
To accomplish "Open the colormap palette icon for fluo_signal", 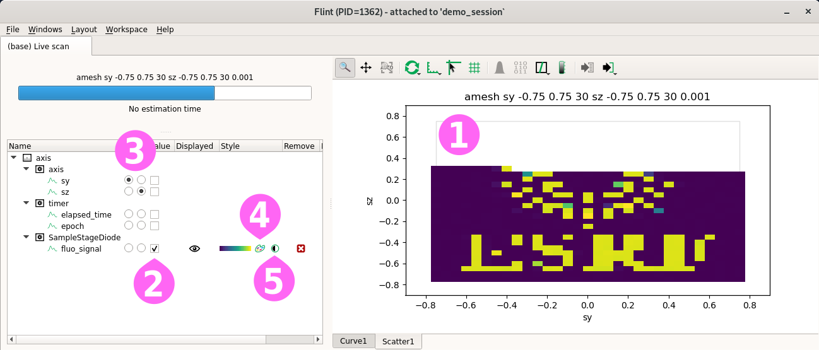I will (x=259, y=248).
